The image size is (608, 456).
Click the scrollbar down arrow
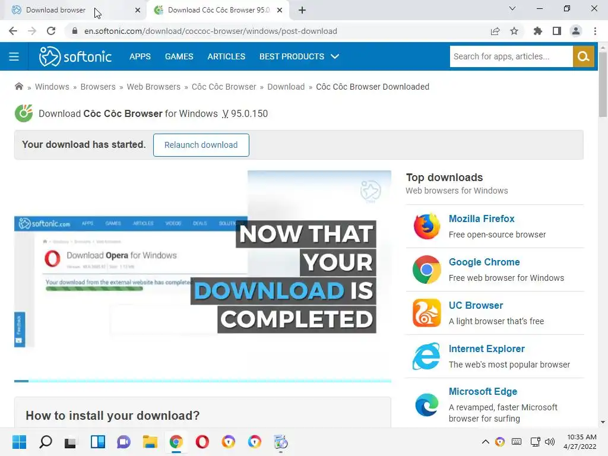pyautogui.click(x=603, y=422)
